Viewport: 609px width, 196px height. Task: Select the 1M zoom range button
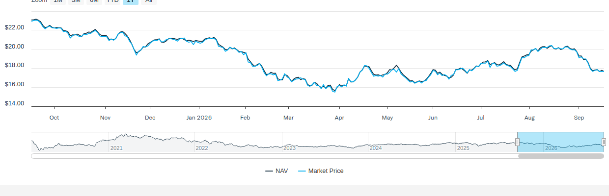coord(58,1)
